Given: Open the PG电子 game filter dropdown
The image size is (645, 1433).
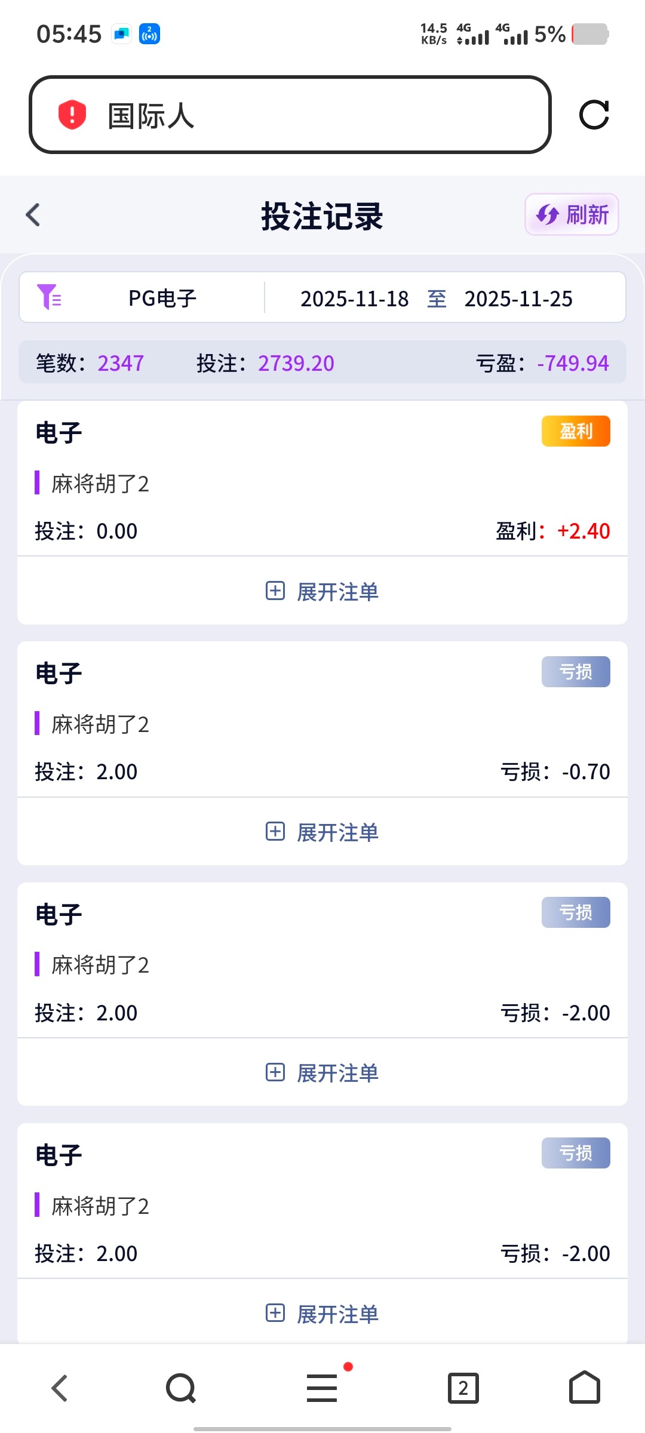Looking at the screenshot, I should pyautogui.click(x=162, y=298).
